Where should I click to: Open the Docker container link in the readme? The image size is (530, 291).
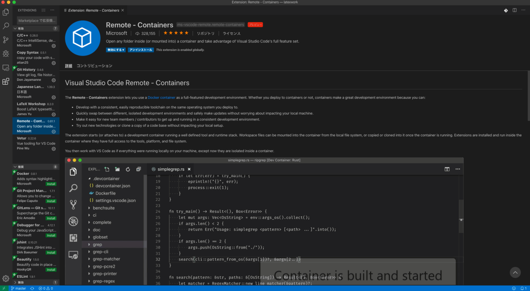pos(162,97)
